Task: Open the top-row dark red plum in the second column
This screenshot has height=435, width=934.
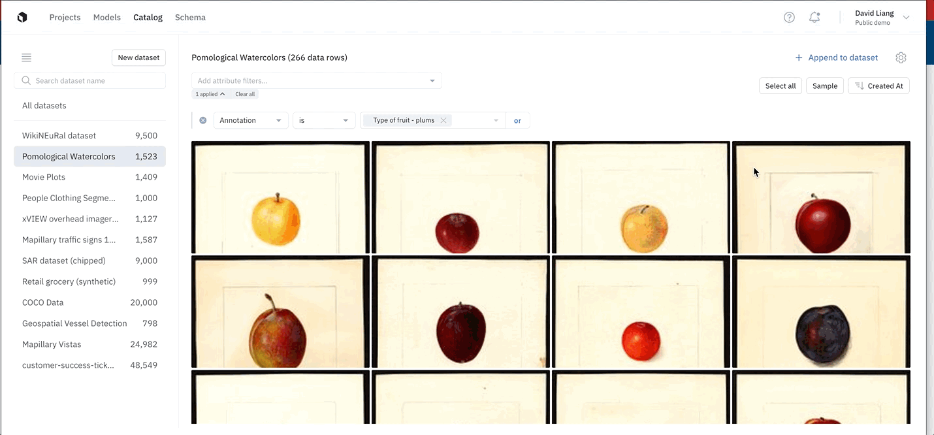Action: pyautogui.click(x=460, y=197)
